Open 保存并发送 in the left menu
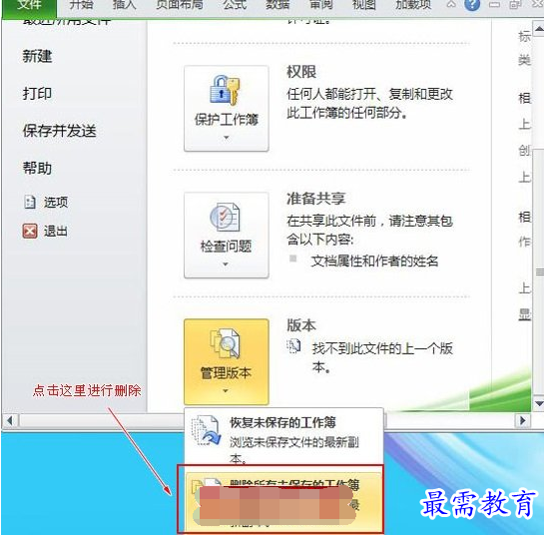 click(x=59, y=131)
